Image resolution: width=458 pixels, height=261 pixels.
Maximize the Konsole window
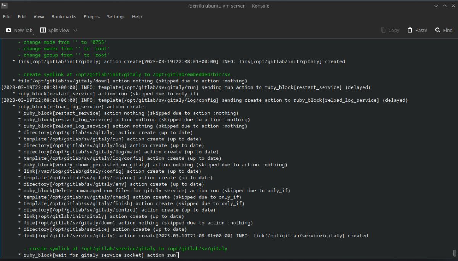coord(445,6)
